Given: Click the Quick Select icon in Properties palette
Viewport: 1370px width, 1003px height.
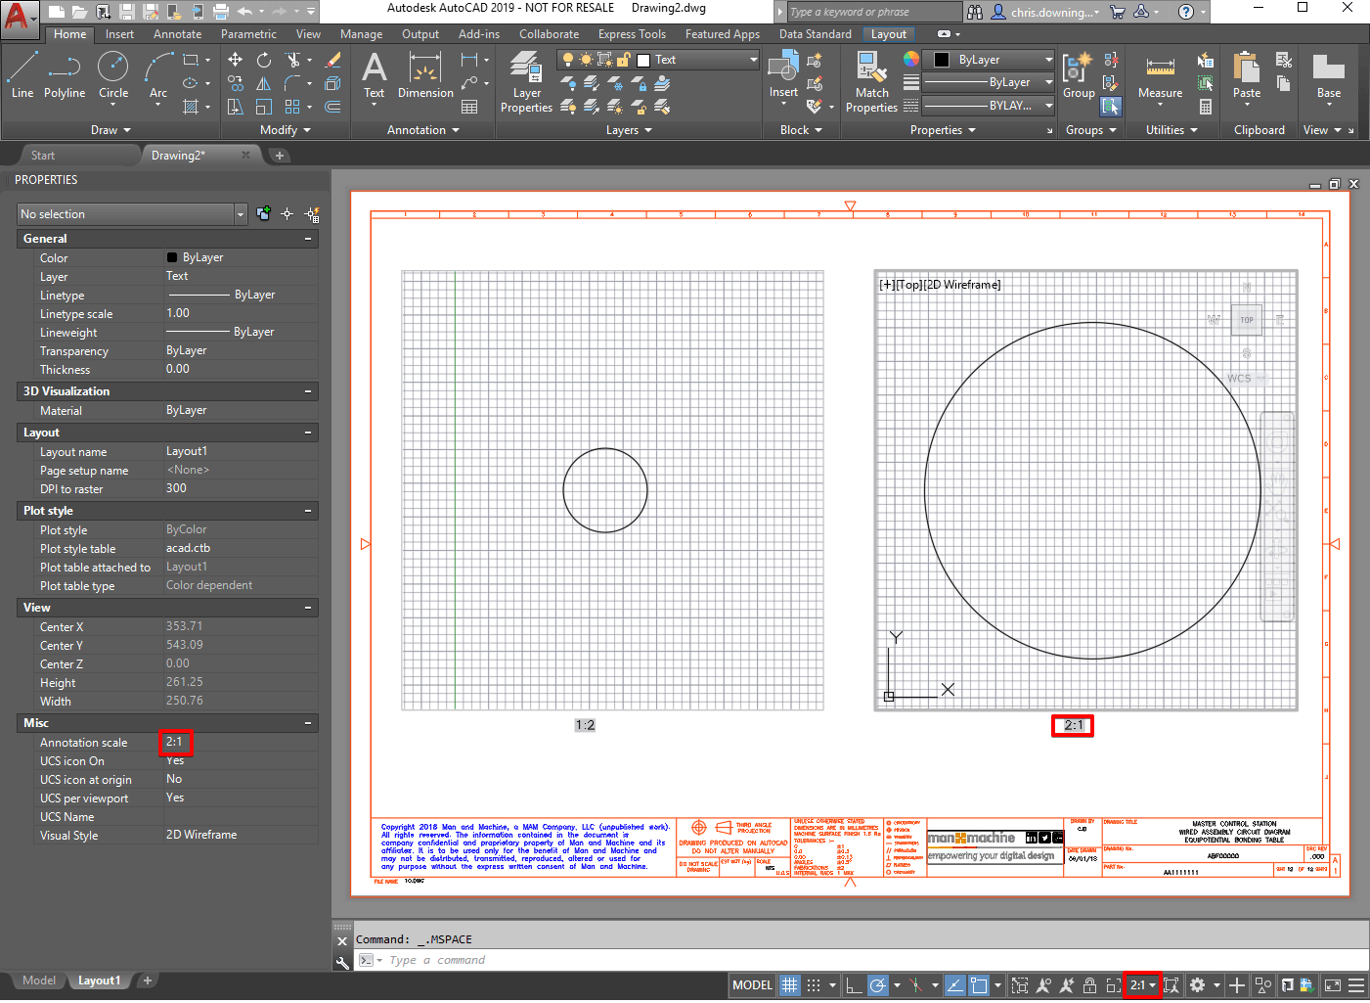Looking at the screenshot, I should (312, 214).
